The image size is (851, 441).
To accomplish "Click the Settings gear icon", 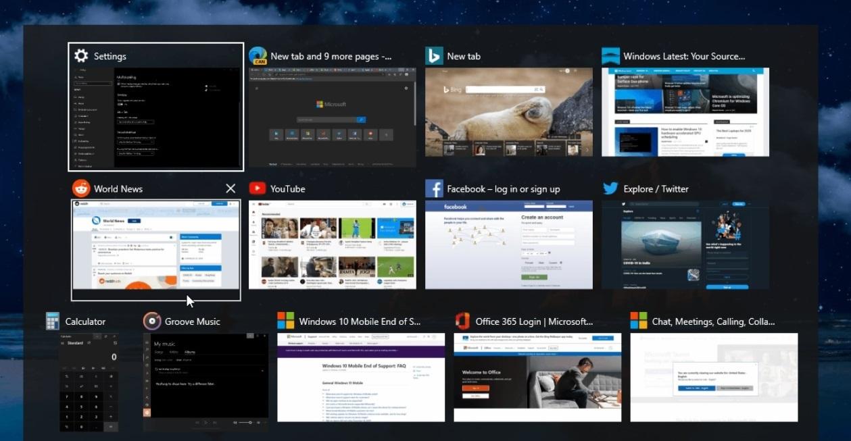I will click(81, 56).
